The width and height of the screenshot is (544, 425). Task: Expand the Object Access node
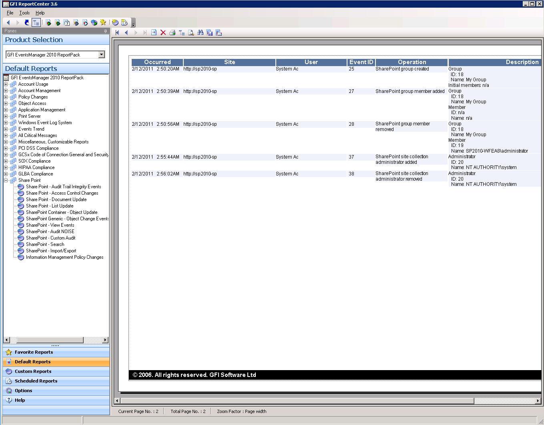6,103
